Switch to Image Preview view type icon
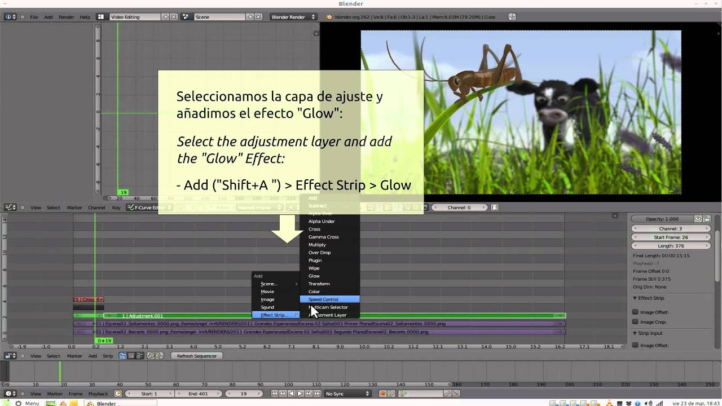Image resolution: width=722 pixels, height=406 pixels. 131,356
